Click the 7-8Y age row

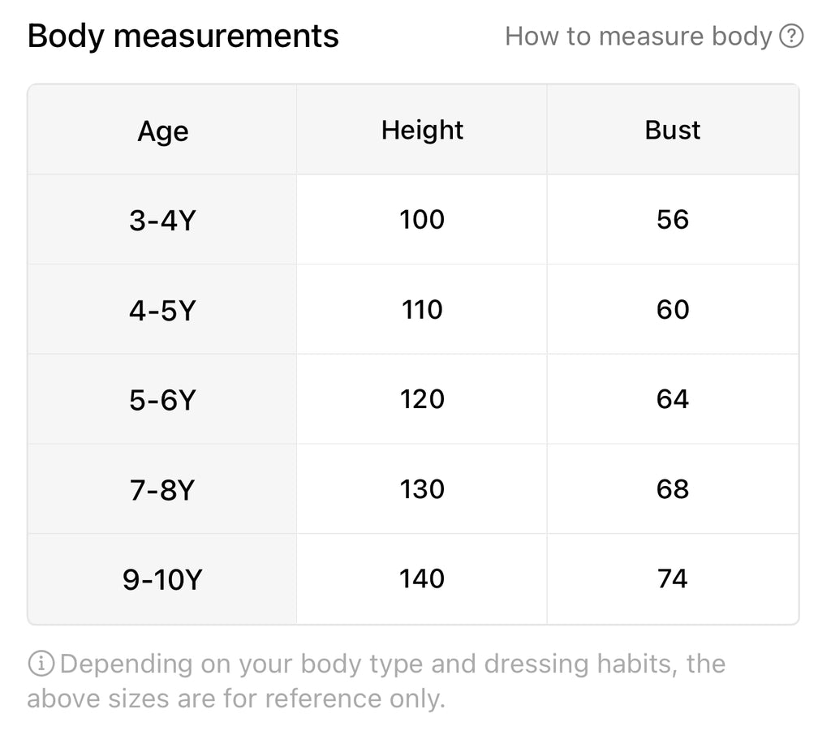pos(162,490)
